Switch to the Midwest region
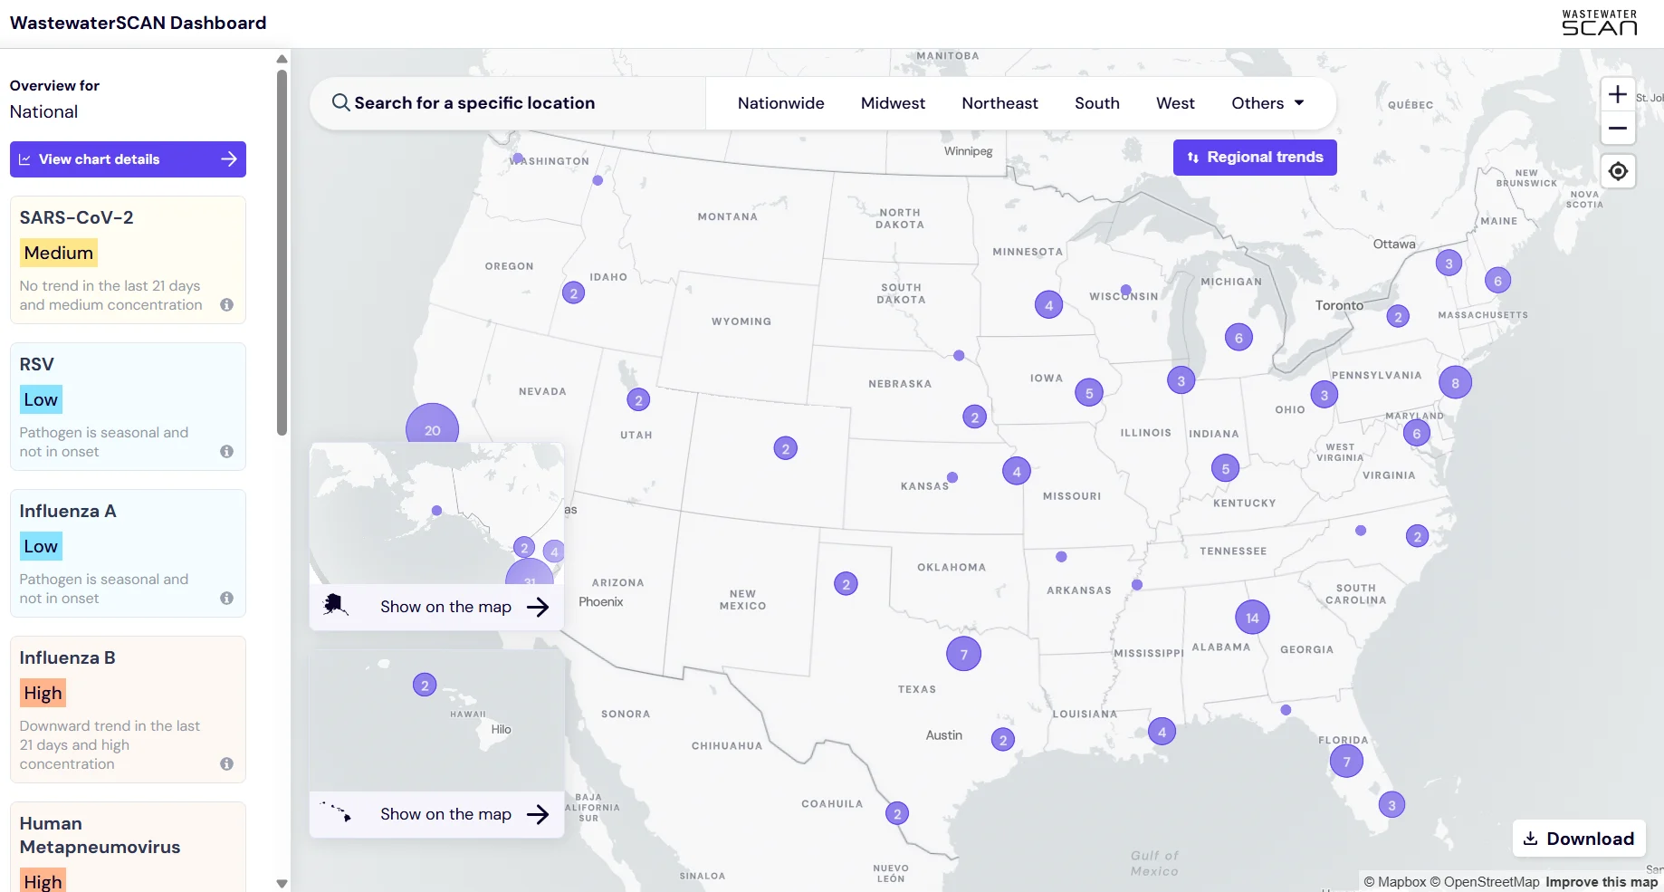1664x892 pixels. [893, 103]
